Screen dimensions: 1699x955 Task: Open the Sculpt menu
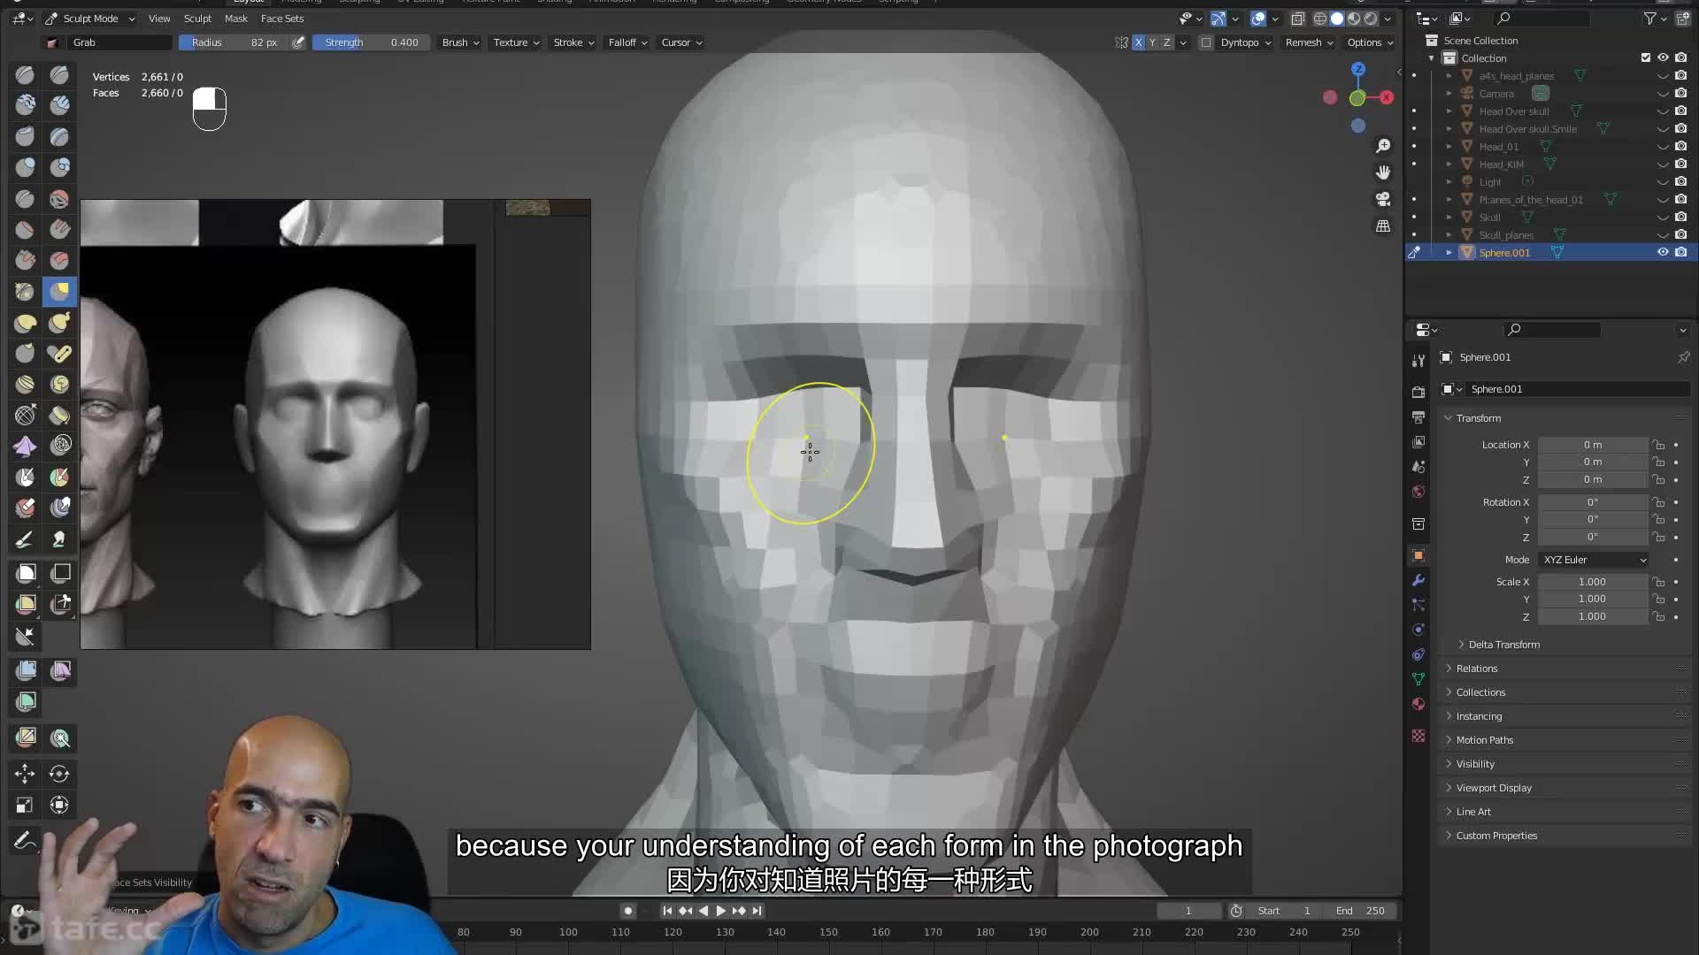click(197, 19)
